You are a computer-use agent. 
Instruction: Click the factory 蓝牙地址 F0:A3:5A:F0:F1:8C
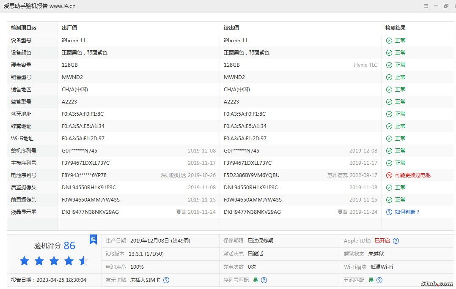(x=82, y=114)
